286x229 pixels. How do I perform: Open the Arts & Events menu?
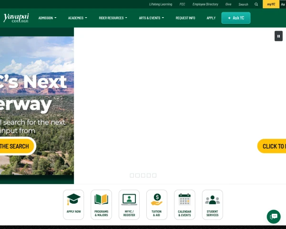[x=152, y=18]
